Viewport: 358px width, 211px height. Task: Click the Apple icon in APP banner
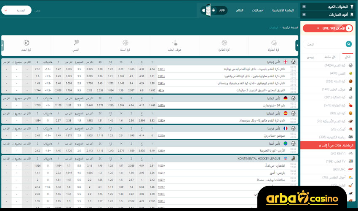[203, 10]
